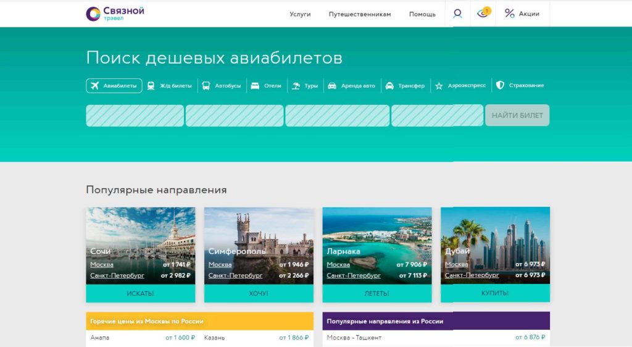Viewport: 632px width, 347px height.
Task: Choose the Отели bed icon
Action: click(x=255, y=86)
